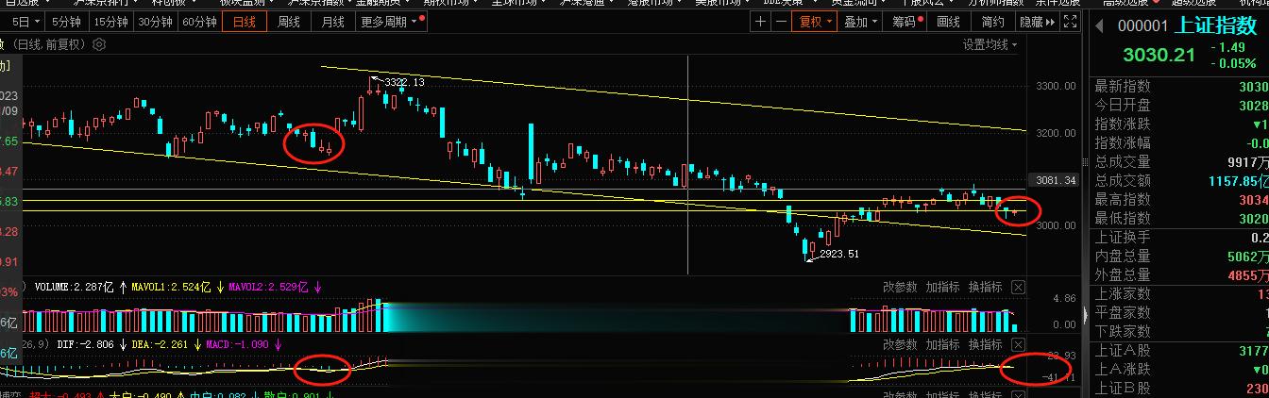The image size is (1269, 398).
Task: Click 改参数 in the MACD panel
Action: (900, 344)
